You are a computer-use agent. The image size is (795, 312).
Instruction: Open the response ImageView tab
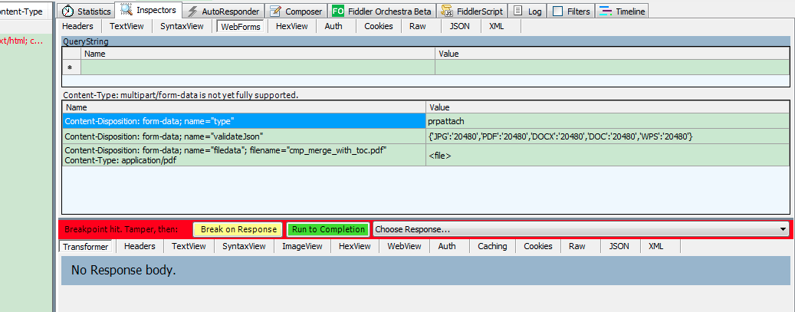(301, 246)
